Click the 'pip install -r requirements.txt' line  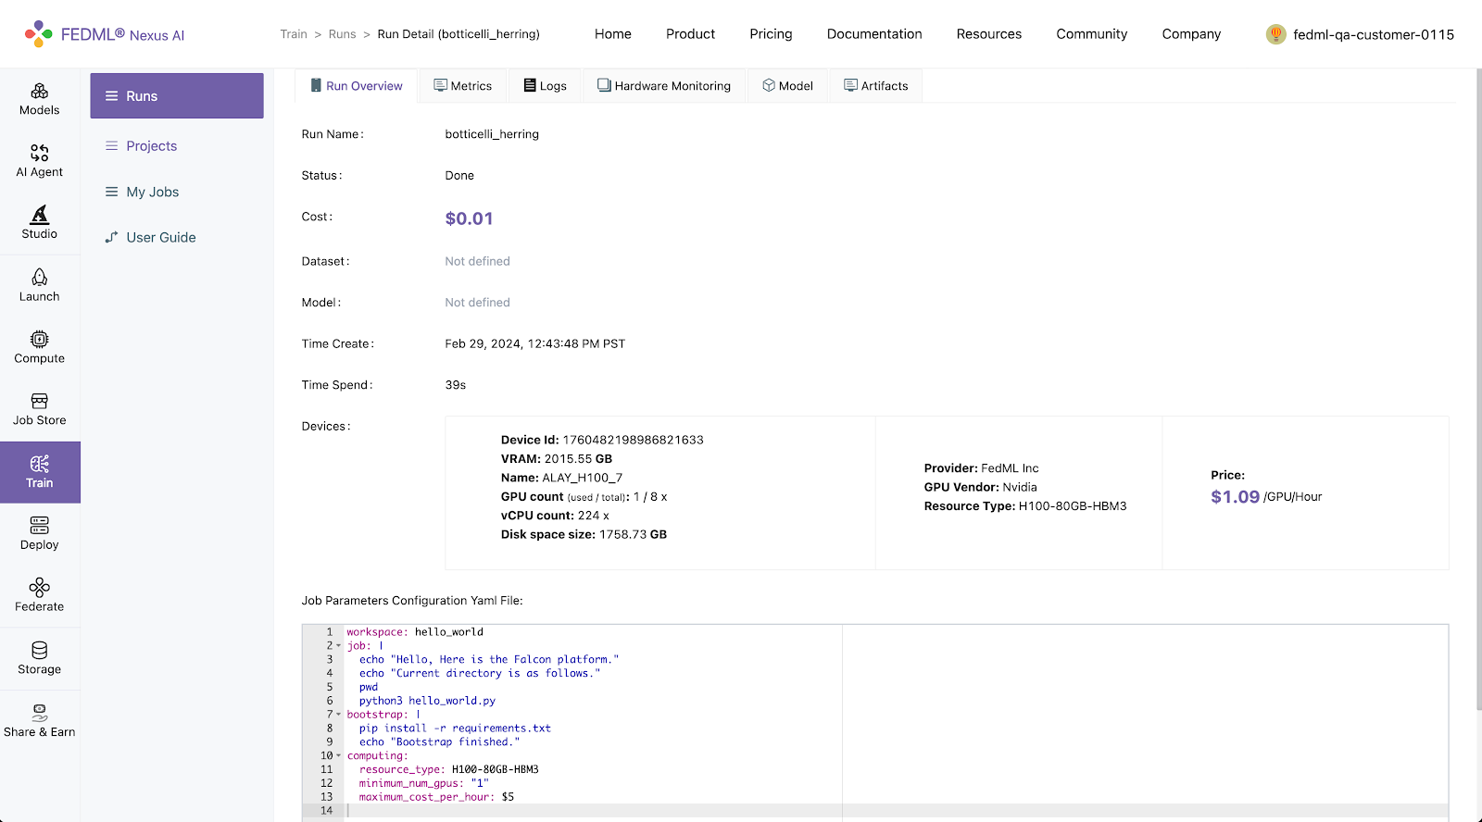tap(455, 729)
